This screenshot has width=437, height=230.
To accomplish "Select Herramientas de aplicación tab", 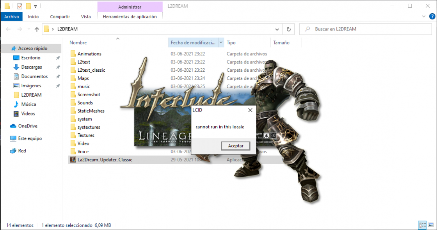I will tap(130, 17).
